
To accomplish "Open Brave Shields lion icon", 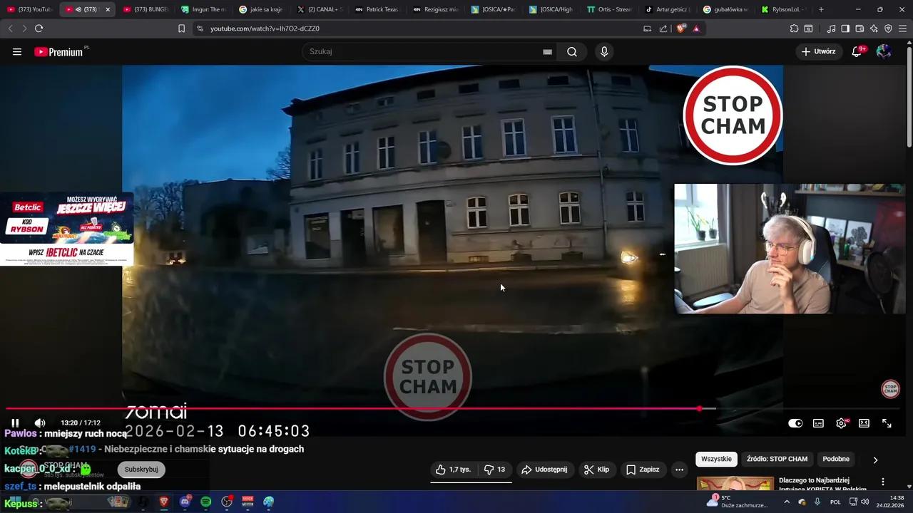I will tap(680, 28).
